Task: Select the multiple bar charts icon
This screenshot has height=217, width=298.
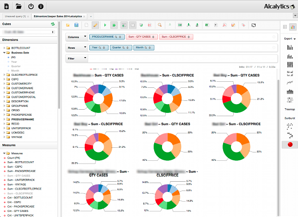Action: click(x=290, y=73)
